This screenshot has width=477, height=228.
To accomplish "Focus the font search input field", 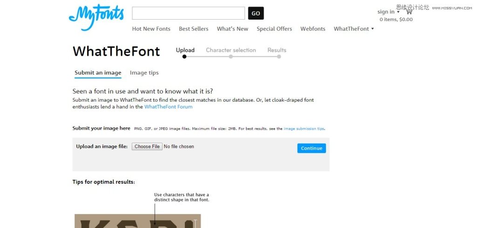I will pyautogui.click(x=188, y=13).
